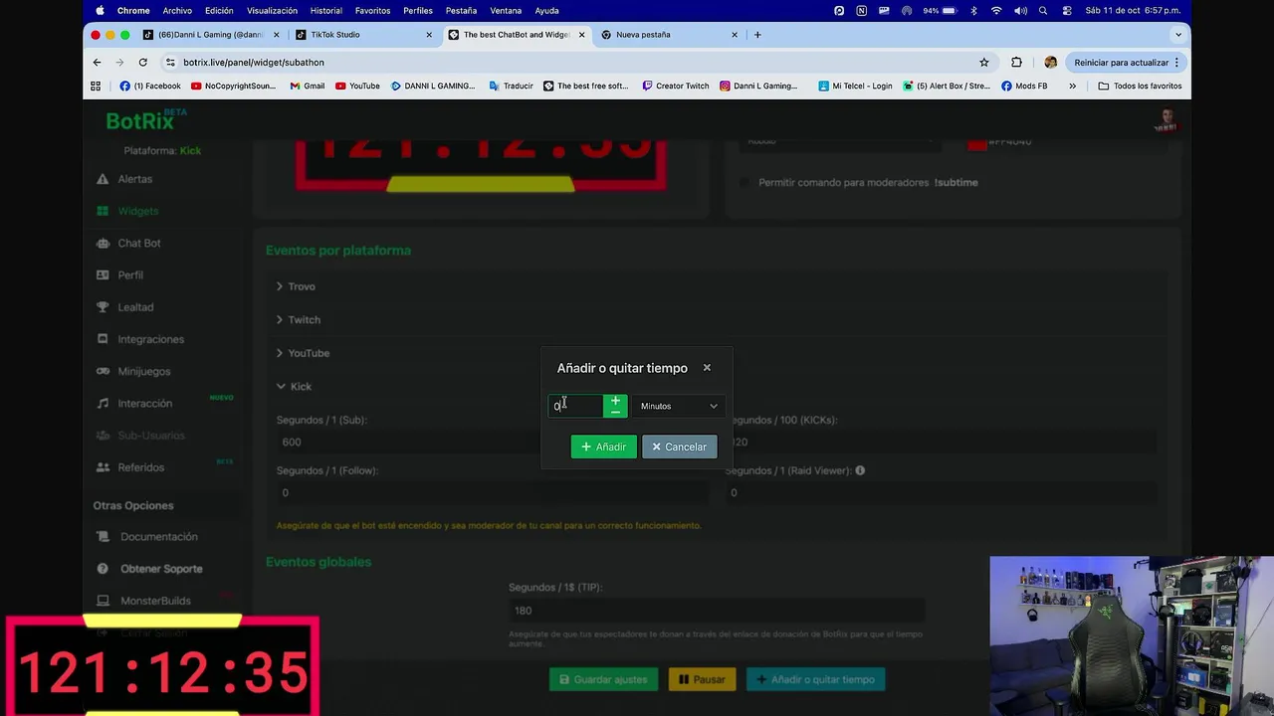Image resolution: width=1274 pixels, height=716 pixels.
Task: Click the Guardar ajustes button
Action: (x=604, y=679)
